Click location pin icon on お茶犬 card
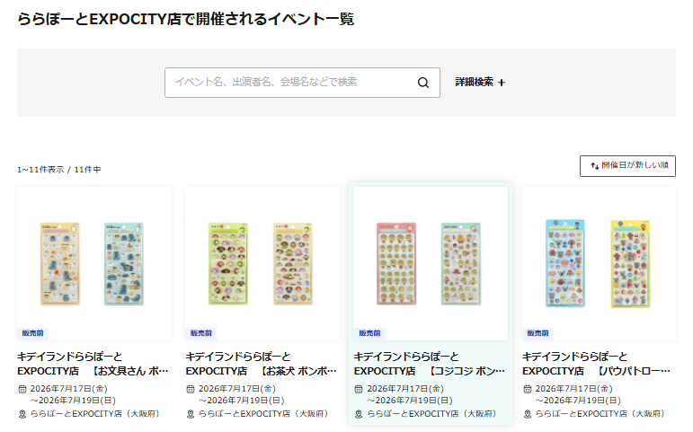 pyautogui.click(x=191, y=414)
